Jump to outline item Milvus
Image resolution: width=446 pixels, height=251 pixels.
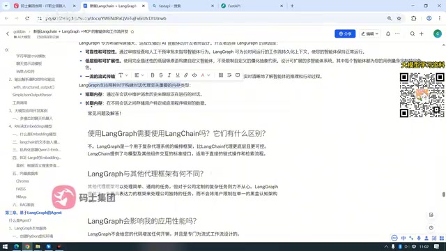pos(21,197)
